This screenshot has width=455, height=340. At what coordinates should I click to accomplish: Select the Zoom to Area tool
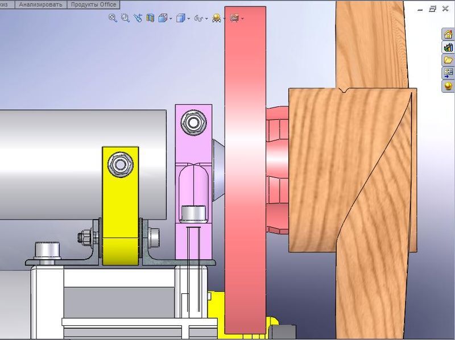tap(125, 18)
